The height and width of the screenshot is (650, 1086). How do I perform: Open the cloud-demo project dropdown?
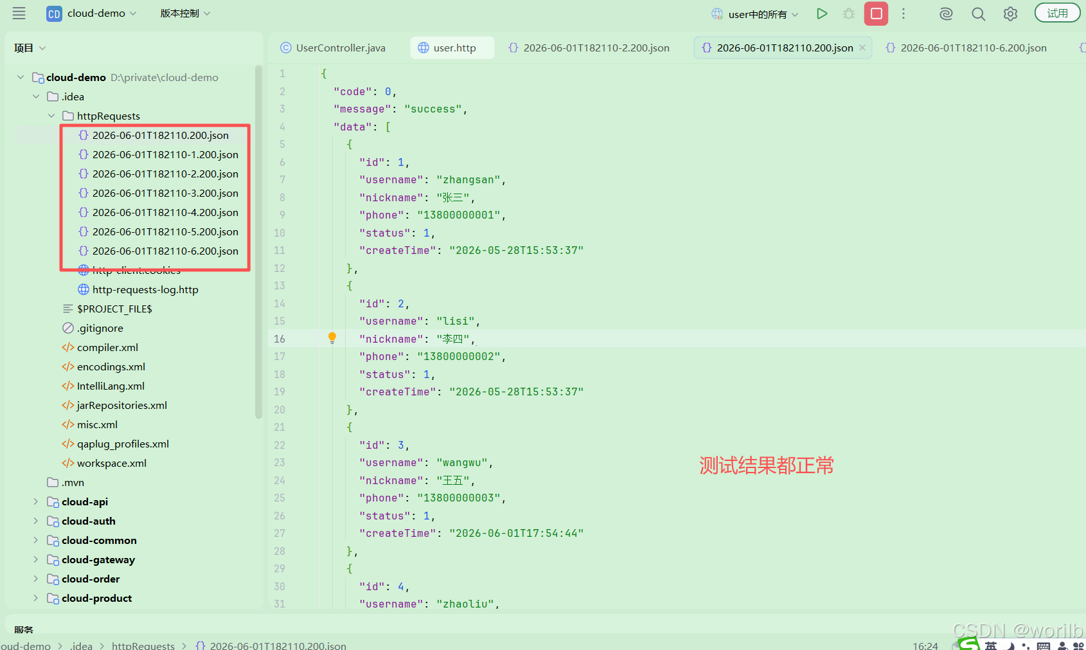tap(92, 14)
